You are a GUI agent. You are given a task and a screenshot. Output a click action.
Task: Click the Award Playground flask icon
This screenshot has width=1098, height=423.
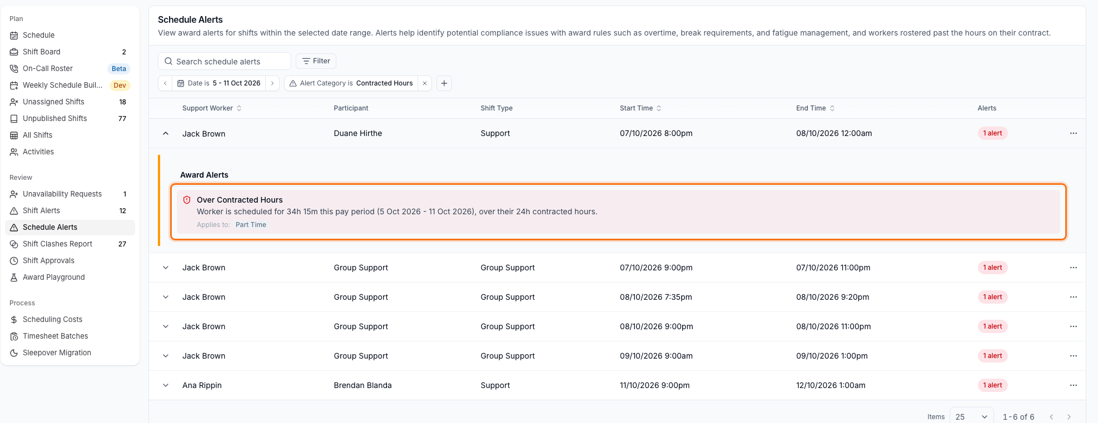pyautogui.click(x=14, y=277)
